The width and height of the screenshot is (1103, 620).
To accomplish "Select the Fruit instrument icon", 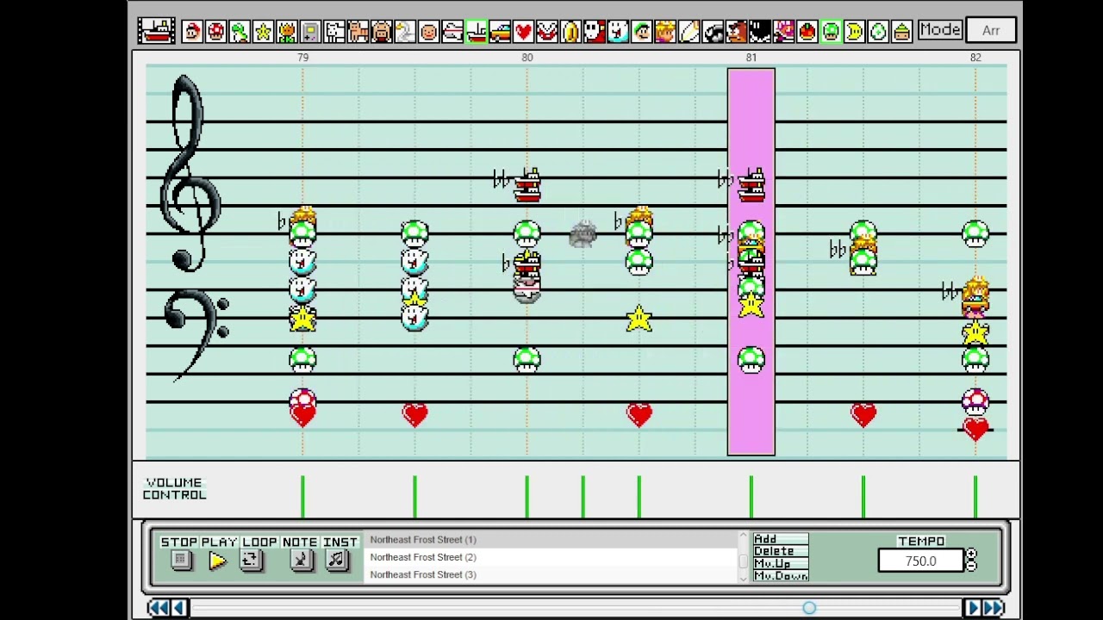I will (x=807, y=31).
